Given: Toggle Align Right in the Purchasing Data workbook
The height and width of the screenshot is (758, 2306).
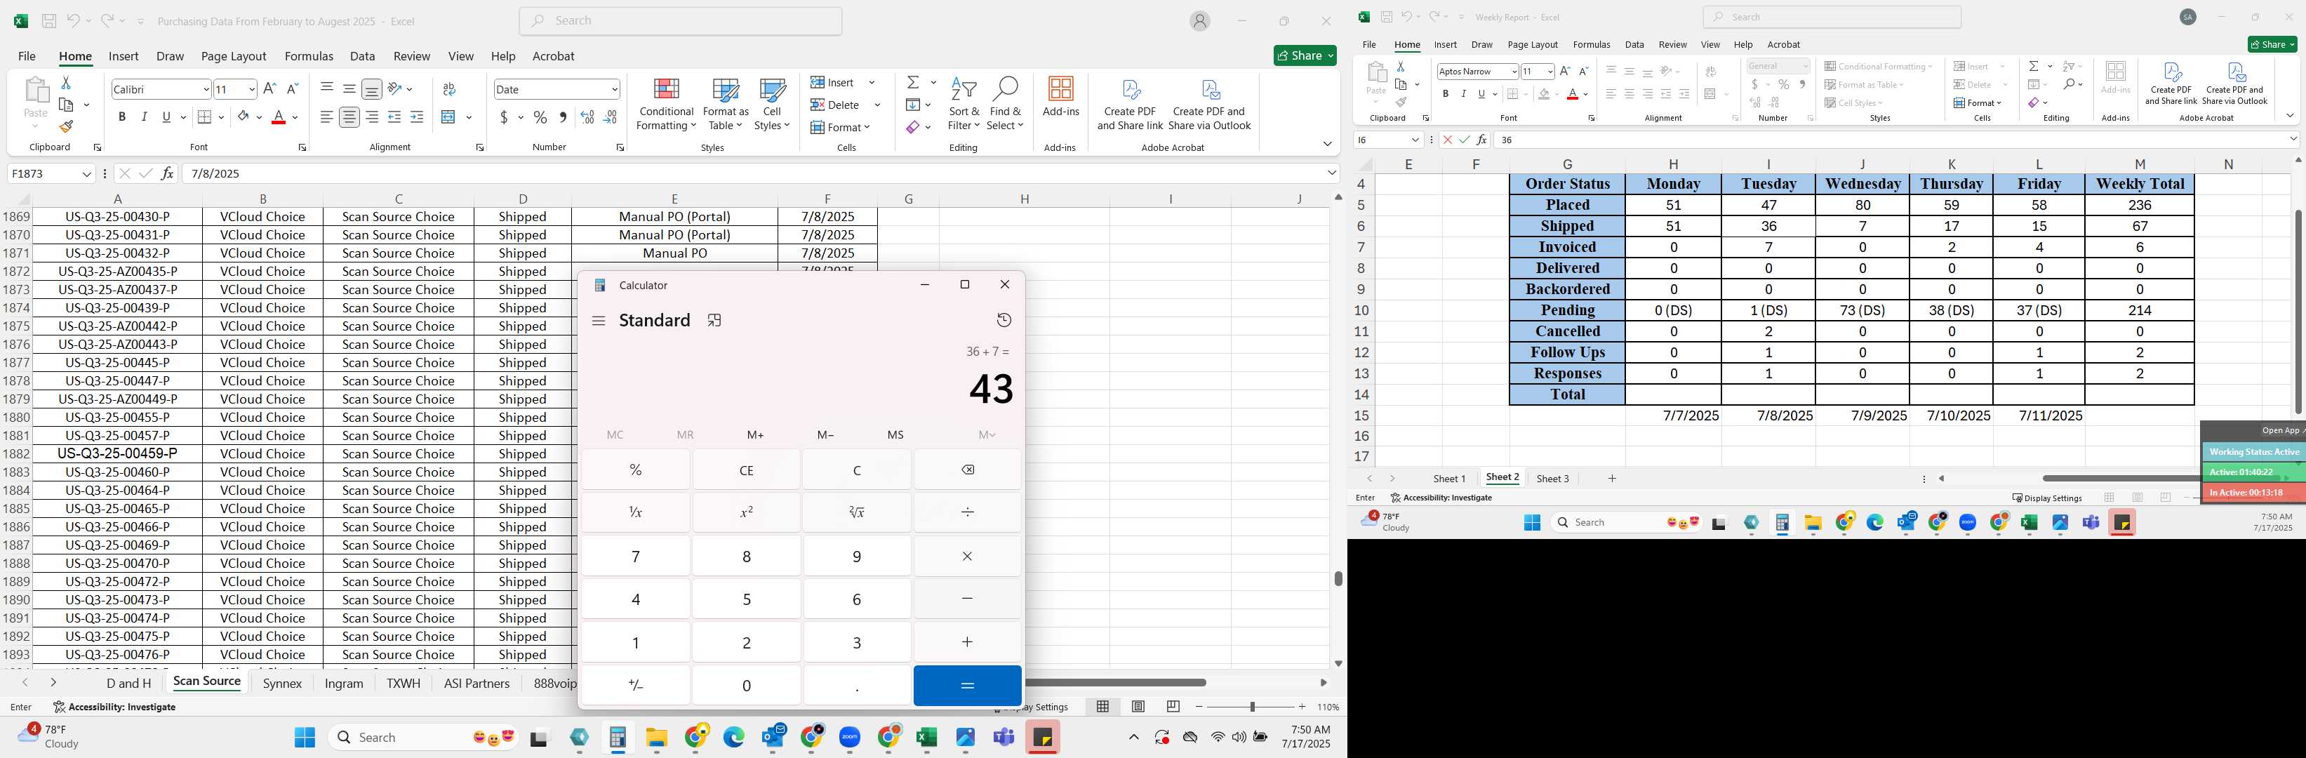Looking at the screenshot, I should pos(371,117).
